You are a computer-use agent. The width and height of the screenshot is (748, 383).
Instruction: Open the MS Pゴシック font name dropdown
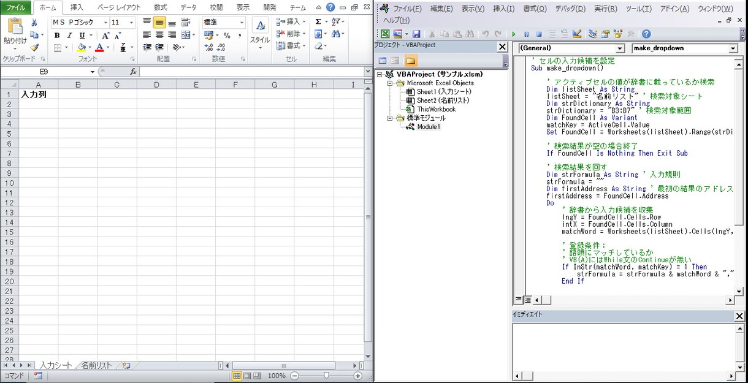click(105, 22)
